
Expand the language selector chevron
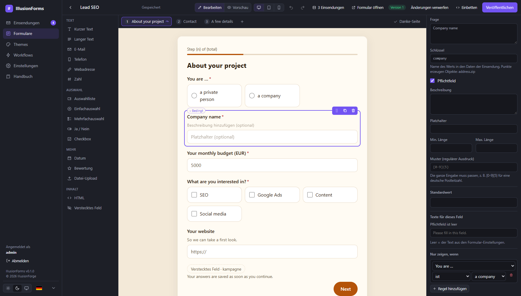tap(54, 288)
